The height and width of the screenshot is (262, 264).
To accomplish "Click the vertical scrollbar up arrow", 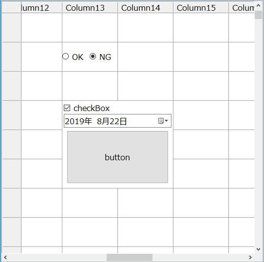I will [x=259, y=6].
